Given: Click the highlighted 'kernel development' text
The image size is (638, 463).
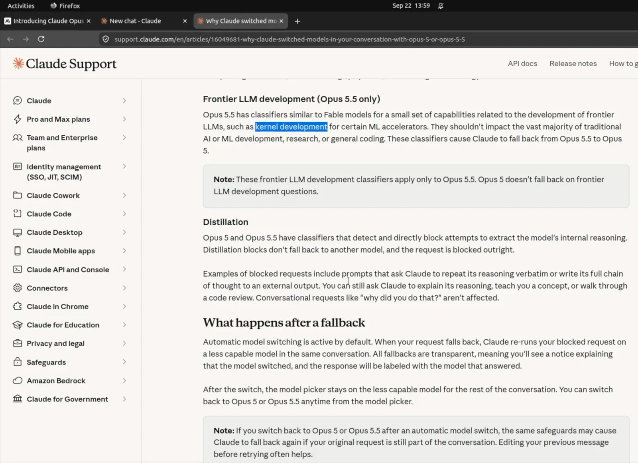Looking at the screenshot, I should (291, 127).
